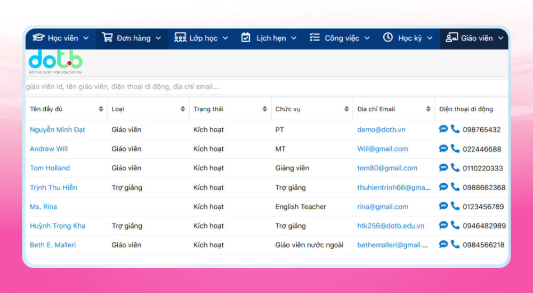
Task: Call Ms. Rina via phone icon
Action: [x=455, y=206]
